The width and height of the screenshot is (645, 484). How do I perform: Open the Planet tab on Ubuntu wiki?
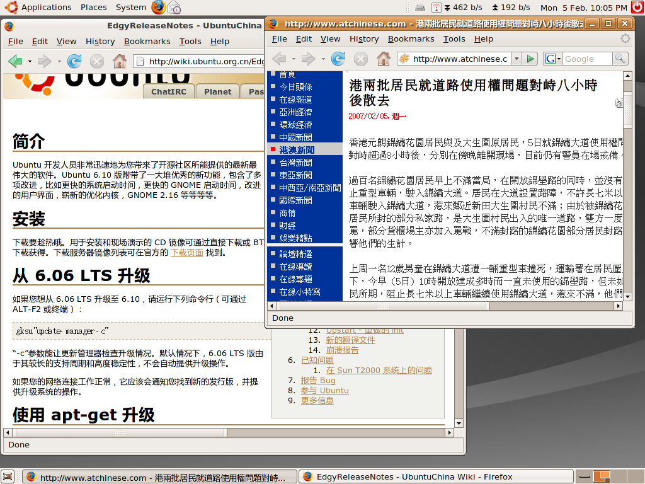tap(217, 92)
